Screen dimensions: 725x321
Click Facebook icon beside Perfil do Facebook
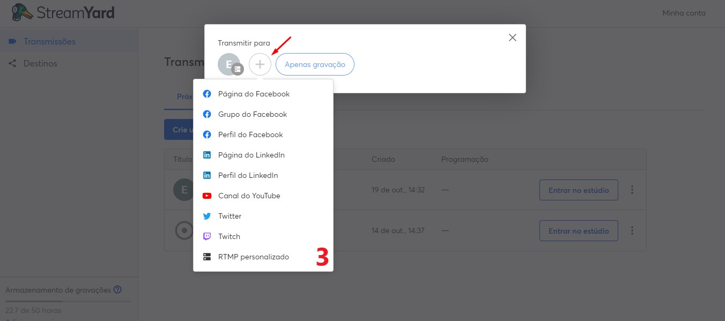click(x=207, y=135)
